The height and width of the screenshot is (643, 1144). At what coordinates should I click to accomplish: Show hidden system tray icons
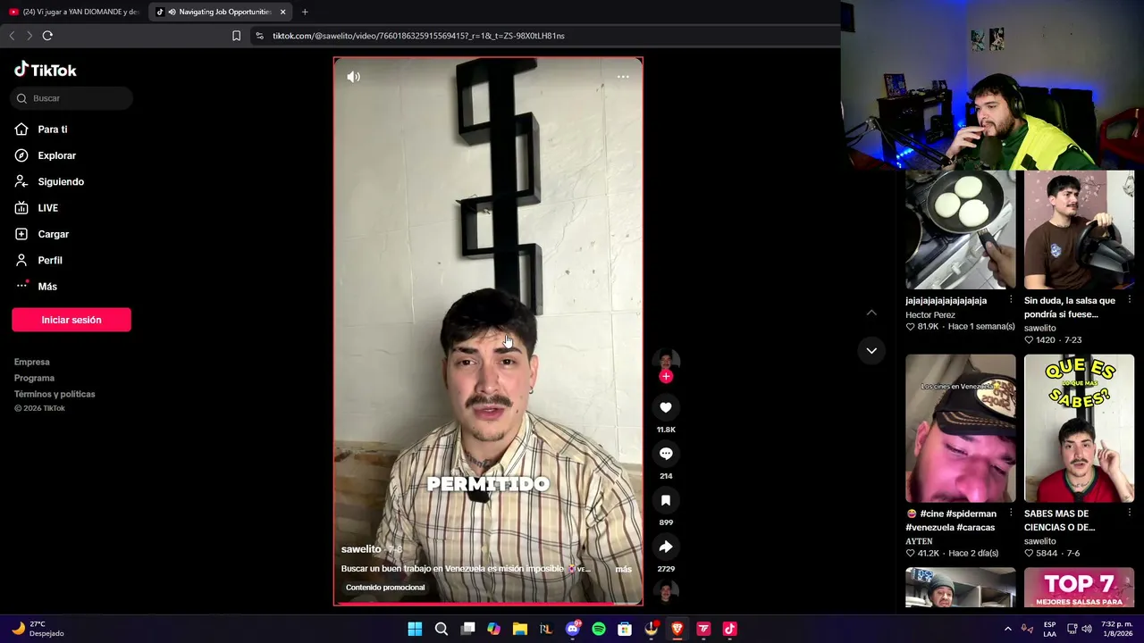[x=1008, y=629]
